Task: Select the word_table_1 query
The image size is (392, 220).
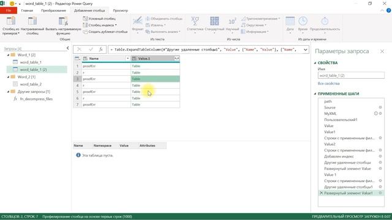Action: [x=31, y=62]
